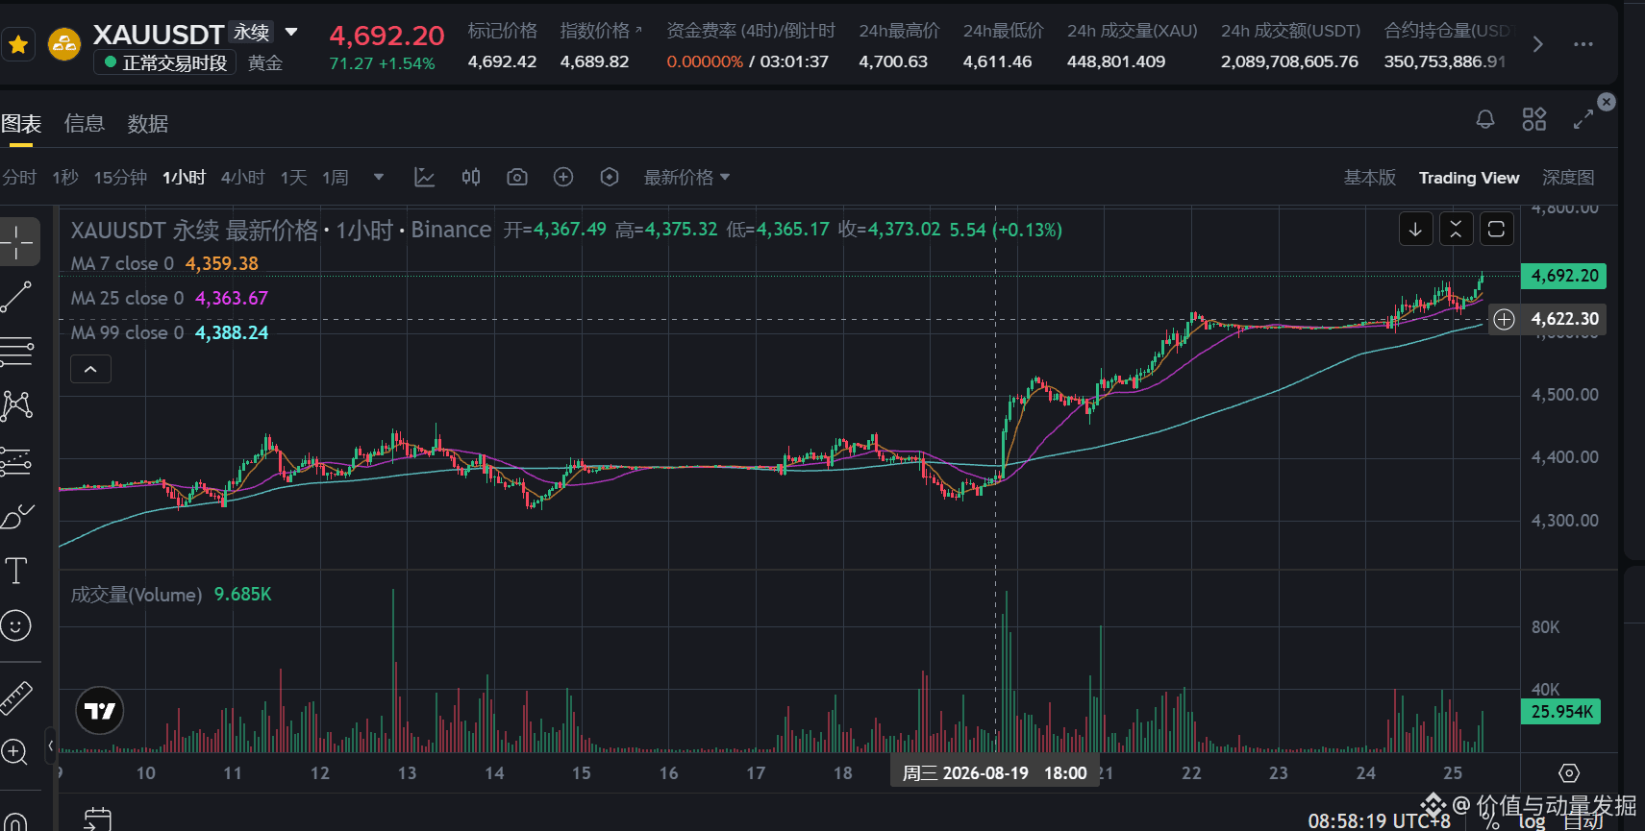The image size is (1645, 831).
Task: Select the 4小时 timeframe
Action: coord(242,178)
